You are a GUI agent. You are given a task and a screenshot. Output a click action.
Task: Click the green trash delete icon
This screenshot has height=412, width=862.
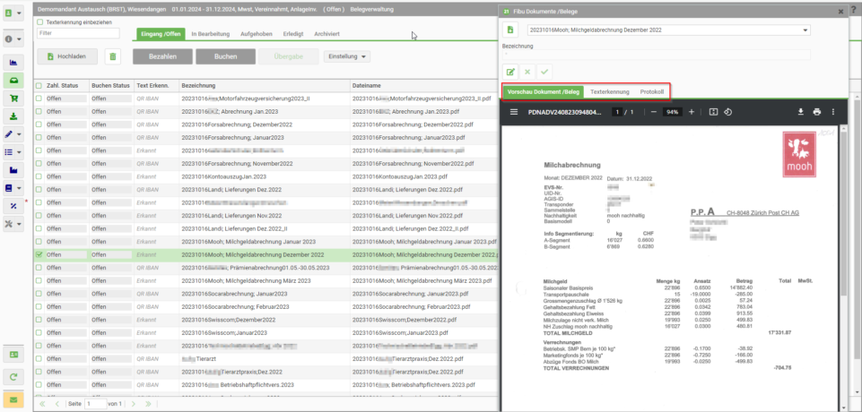(x=113, y=56)
